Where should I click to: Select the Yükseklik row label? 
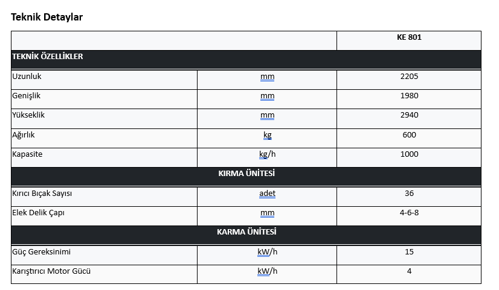(28, 115)
